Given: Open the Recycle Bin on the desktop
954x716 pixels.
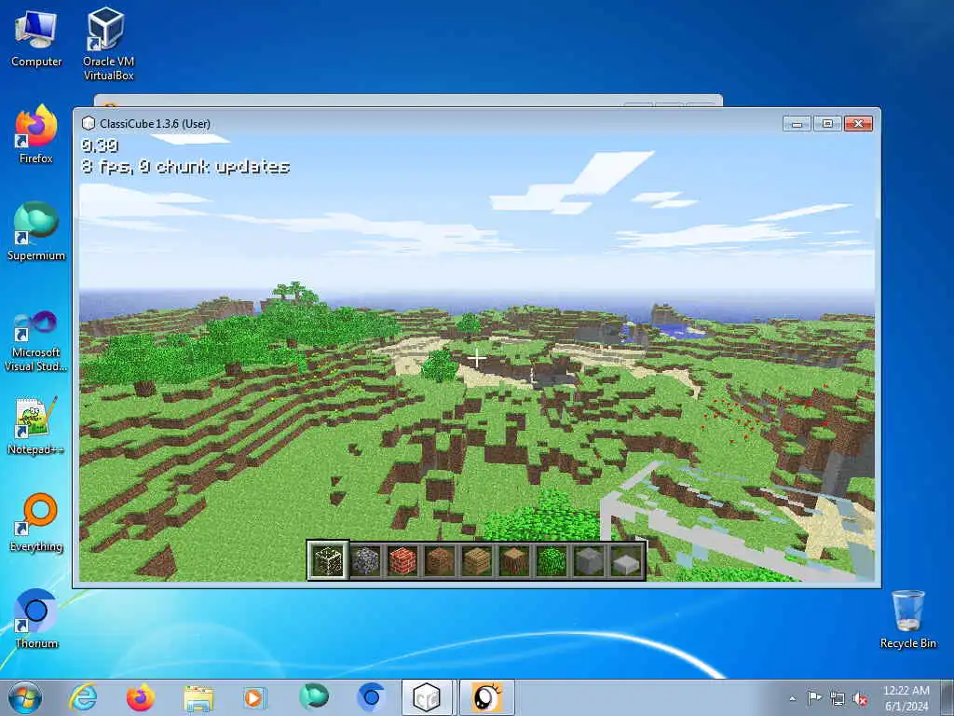Looking at the screenshot, I should 907,619.
